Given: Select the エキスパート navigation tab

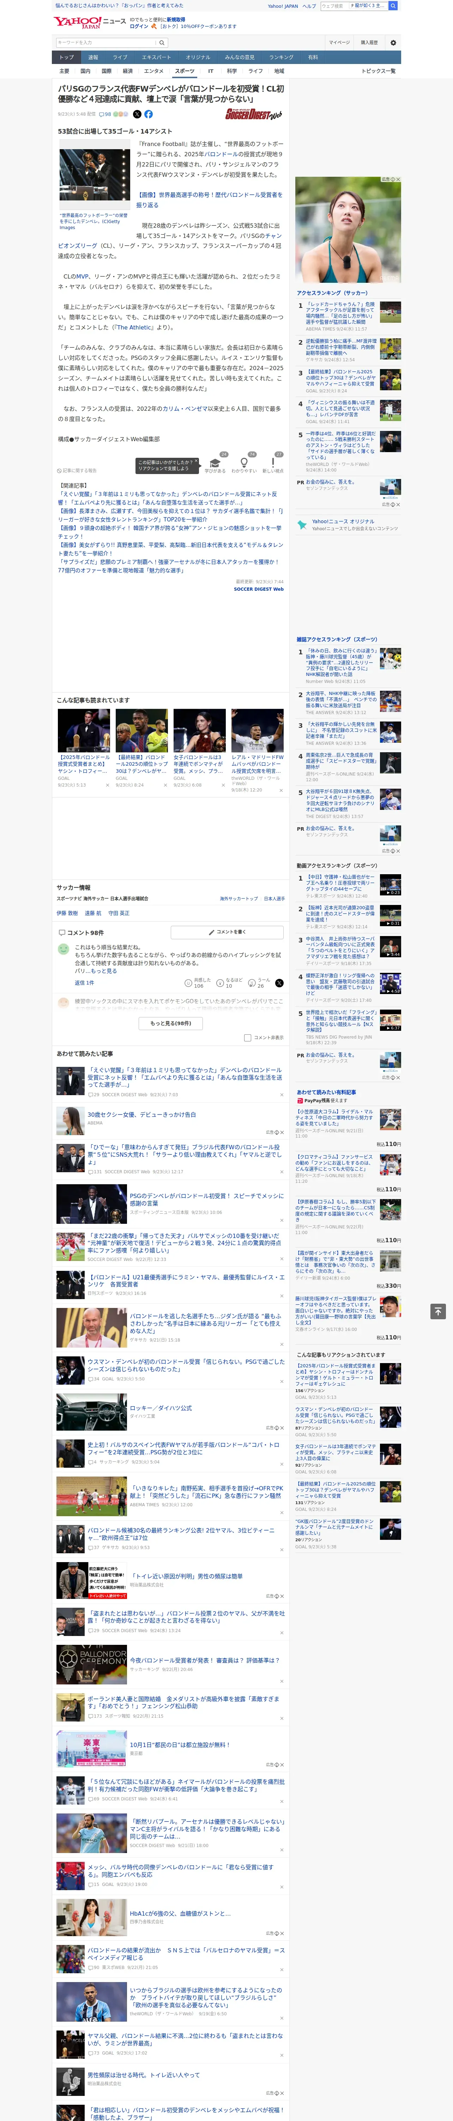Looking at the screenshot, I should (156, 58).
